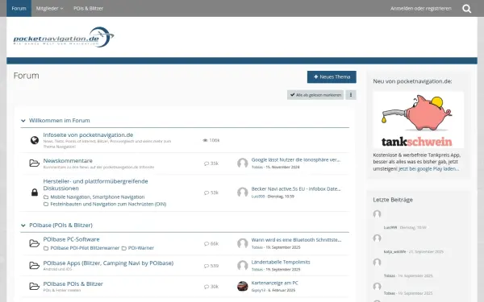Open the Kartenanzeige am PC thread

(x=275, y=283)
